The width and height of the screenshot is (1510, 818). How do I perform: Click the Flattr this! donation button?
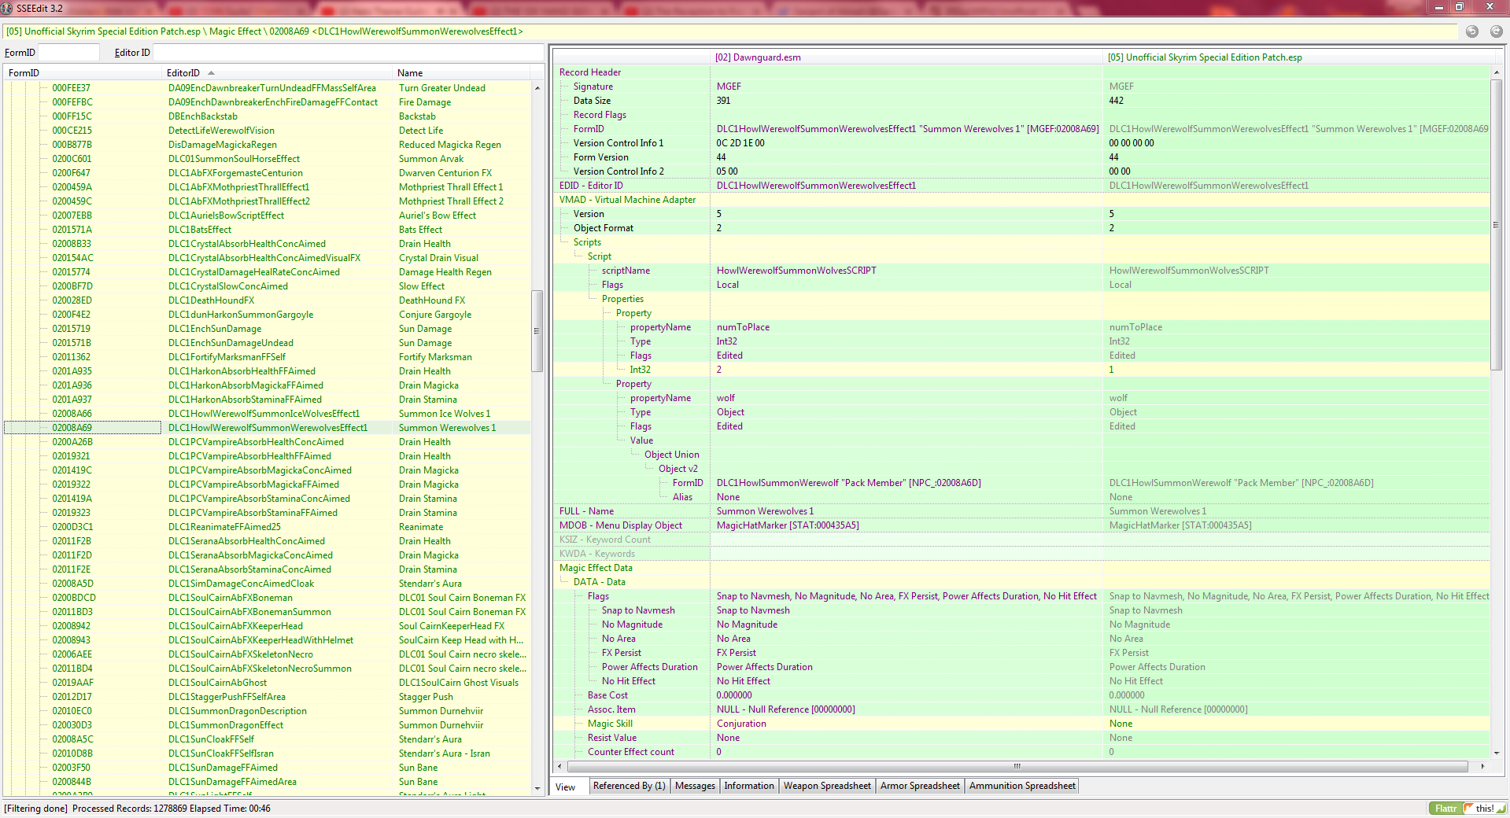1467,808
